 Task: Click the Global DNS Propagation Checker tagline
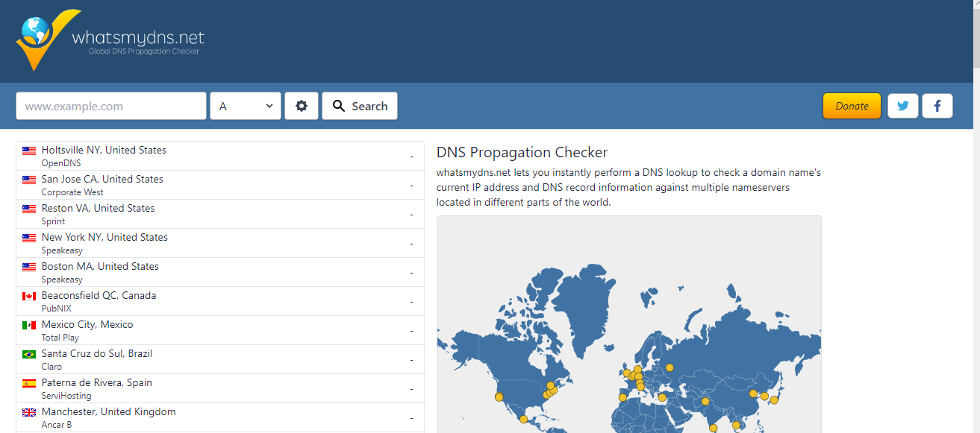pos(144,52)
